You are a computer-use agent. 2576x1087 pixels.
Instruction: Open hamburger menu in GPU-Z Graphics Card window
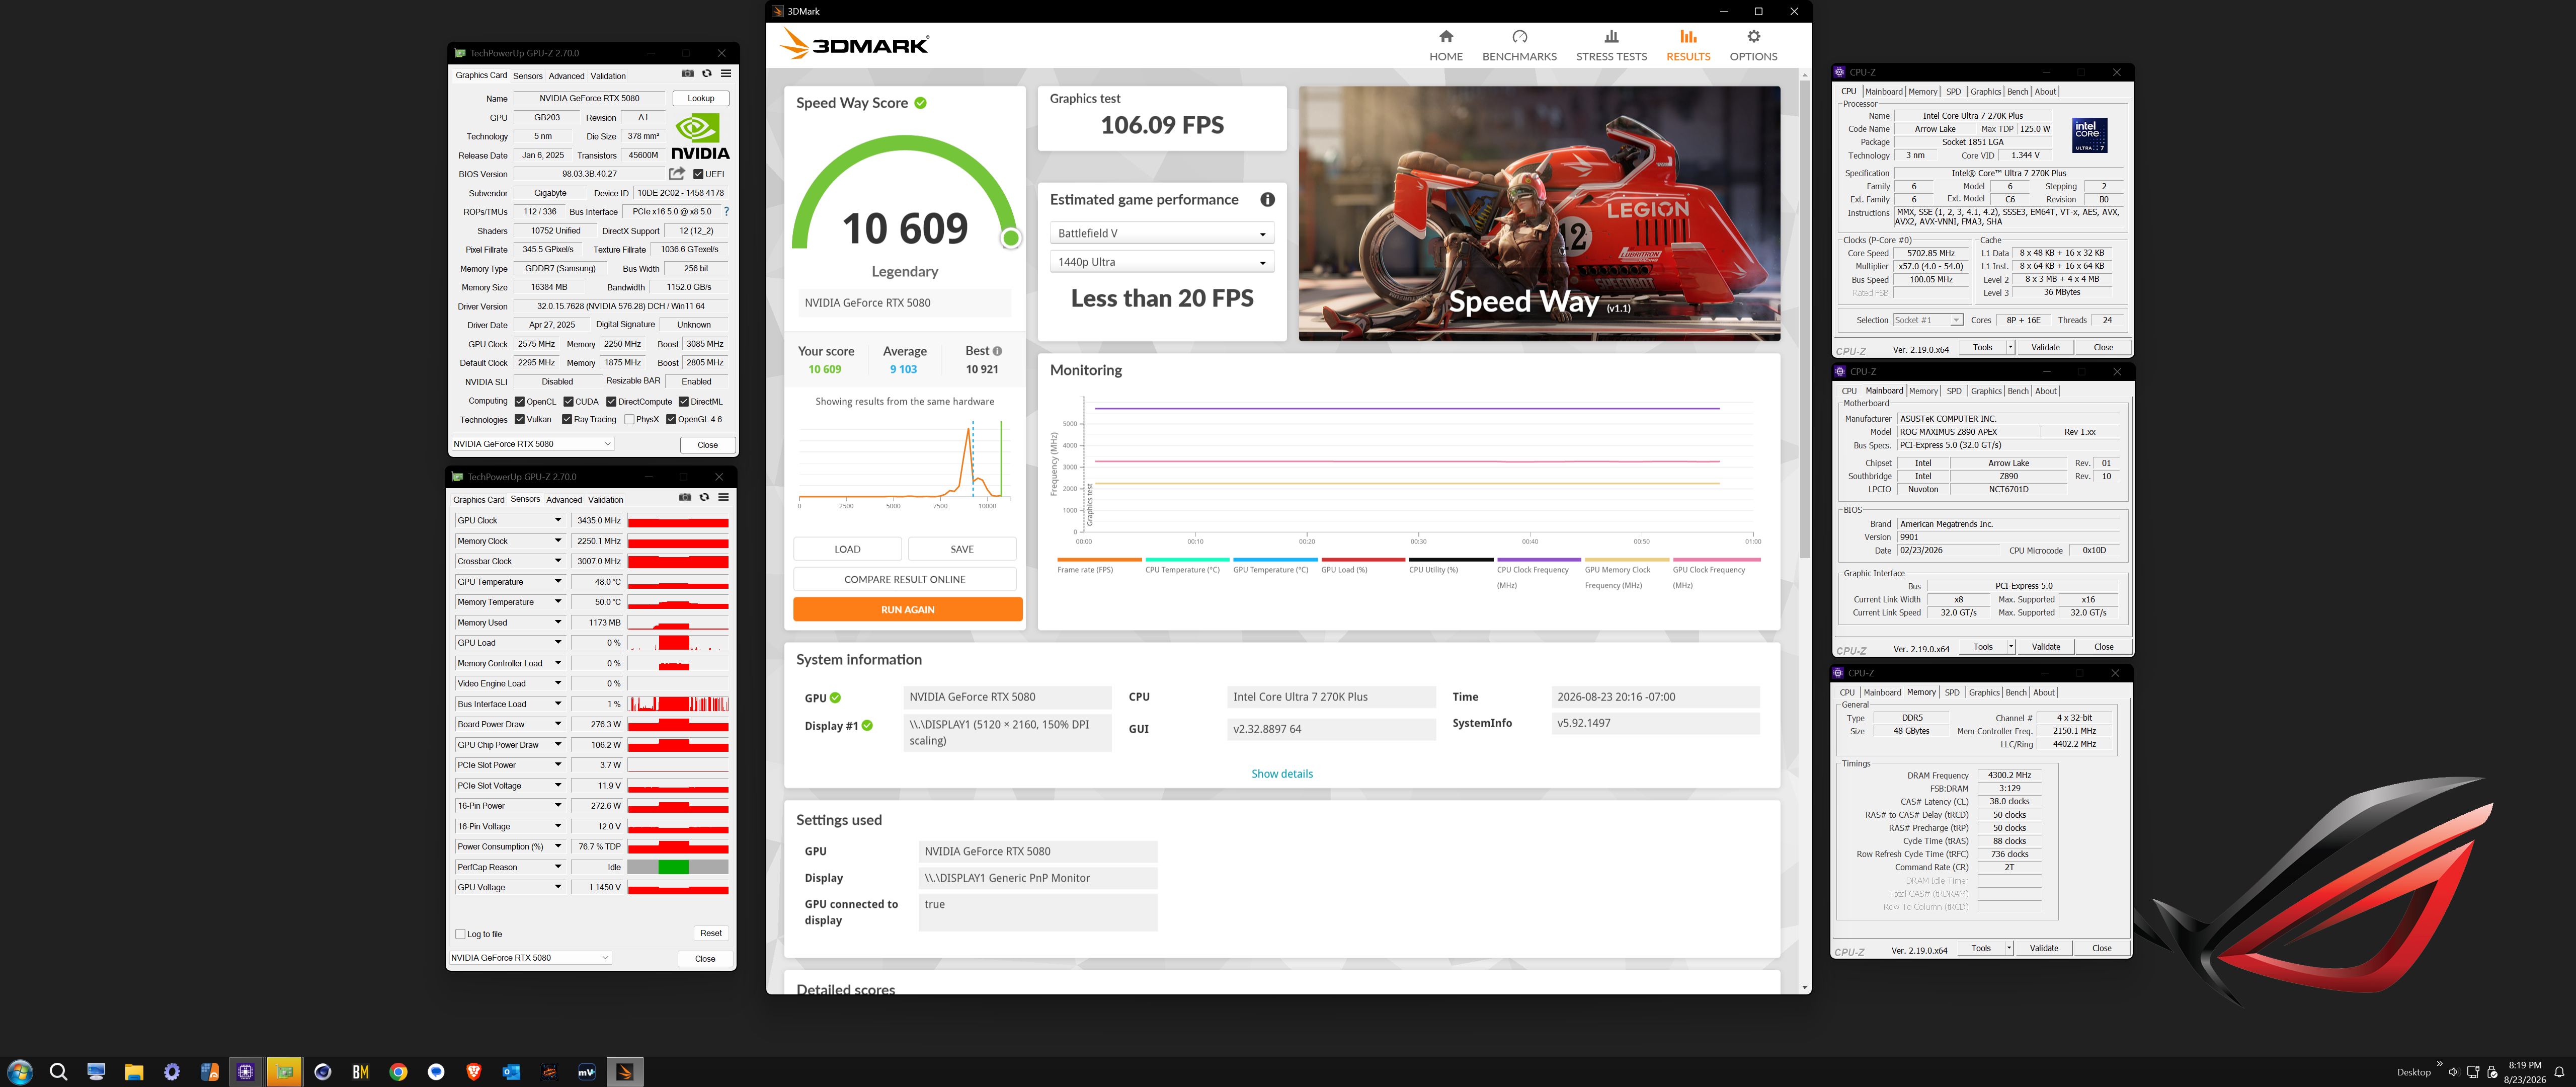pyautogui.click(x=726, y=74)
